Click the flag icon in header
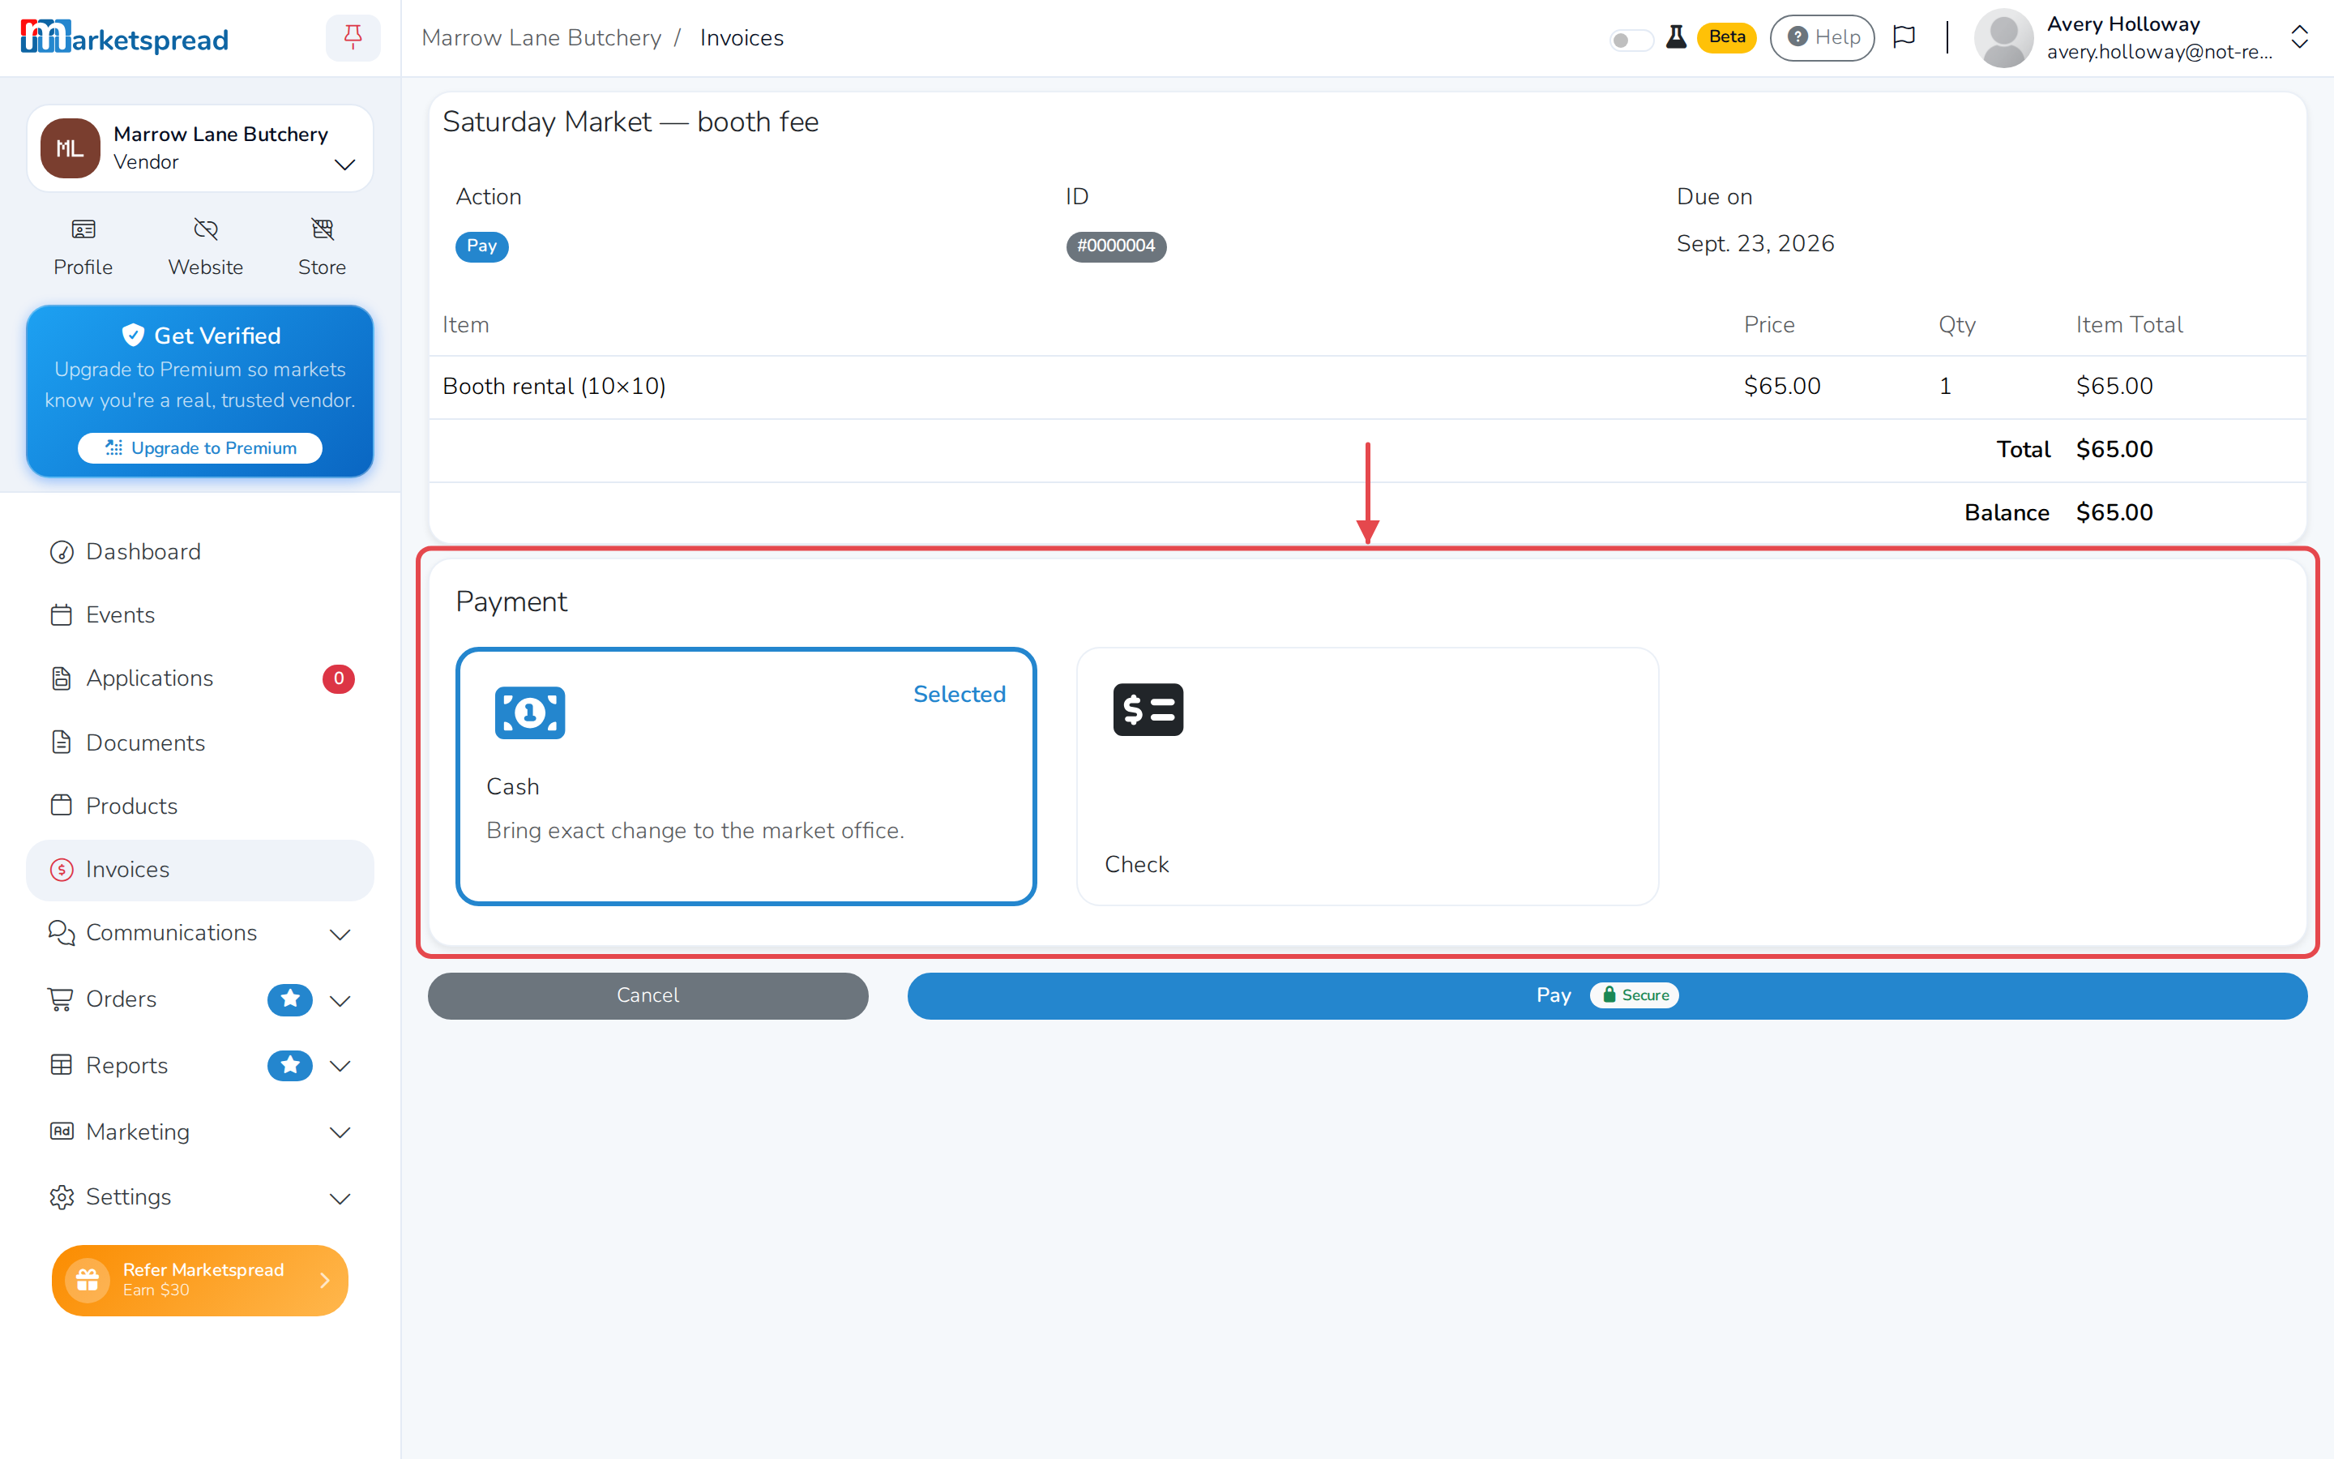 (x=1904, y=36)
